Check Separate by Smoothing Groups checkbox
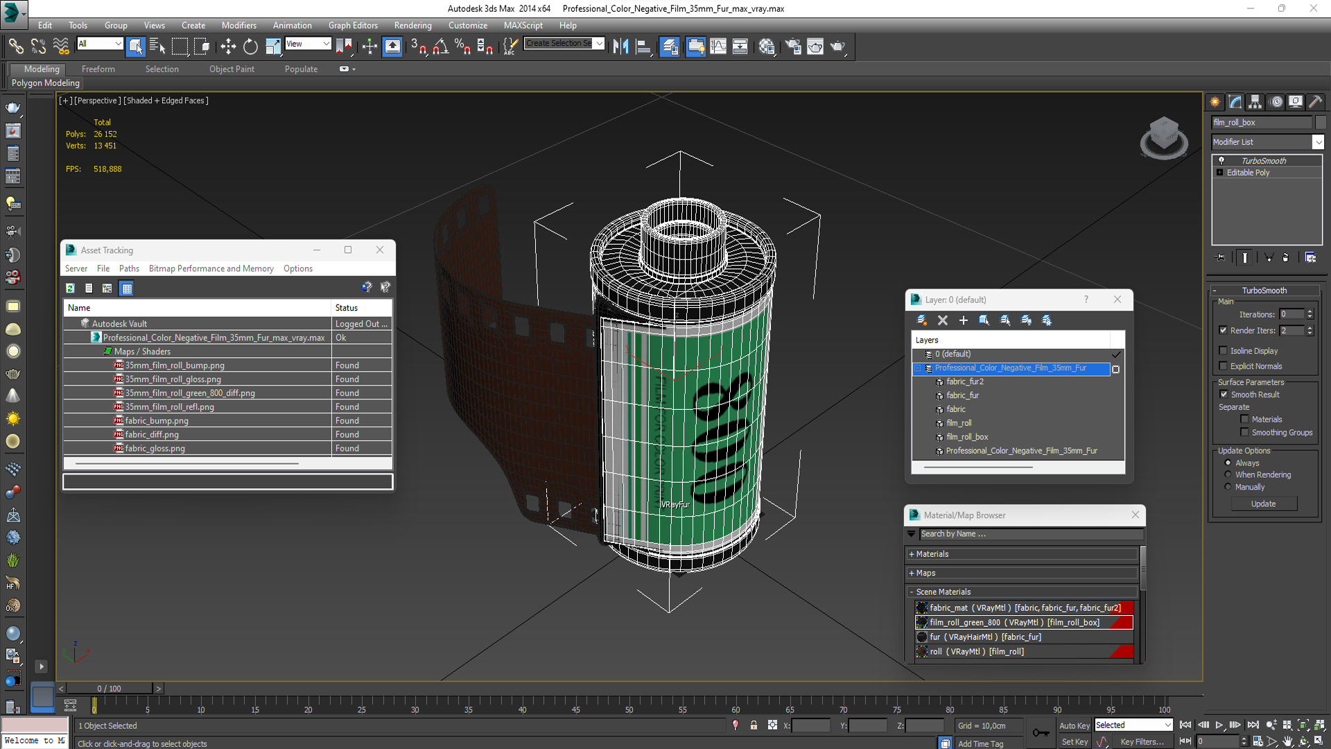This screenshot has width=1331, height=749. point(1244,433)
